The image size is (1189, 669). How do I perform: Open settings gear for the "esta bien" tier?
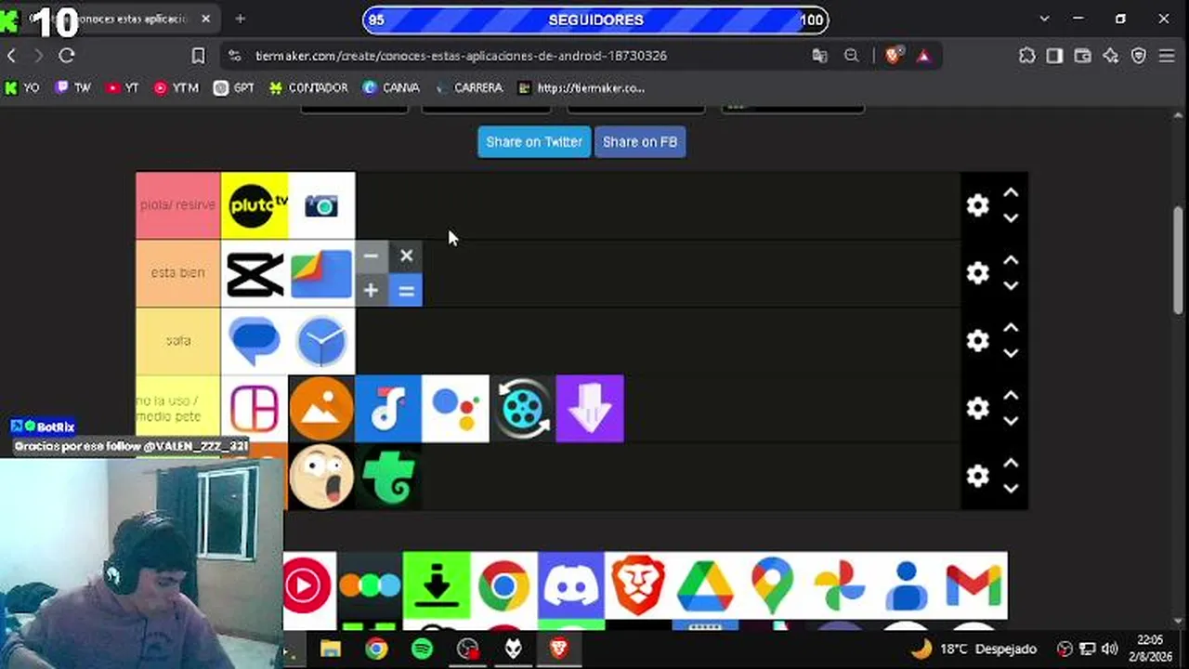pyautogui.click(x=977, y=273)
